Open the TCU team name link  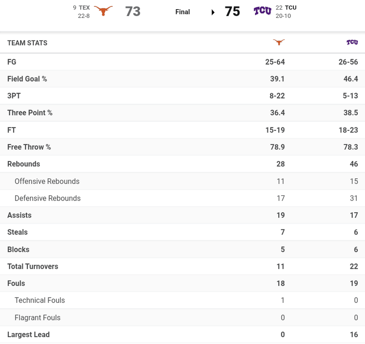(x=291, y=7)
